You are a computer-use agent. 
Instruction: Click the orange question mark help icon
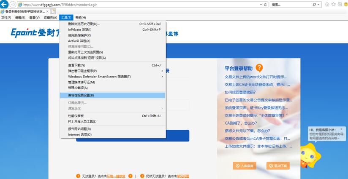tap(259, 68)
